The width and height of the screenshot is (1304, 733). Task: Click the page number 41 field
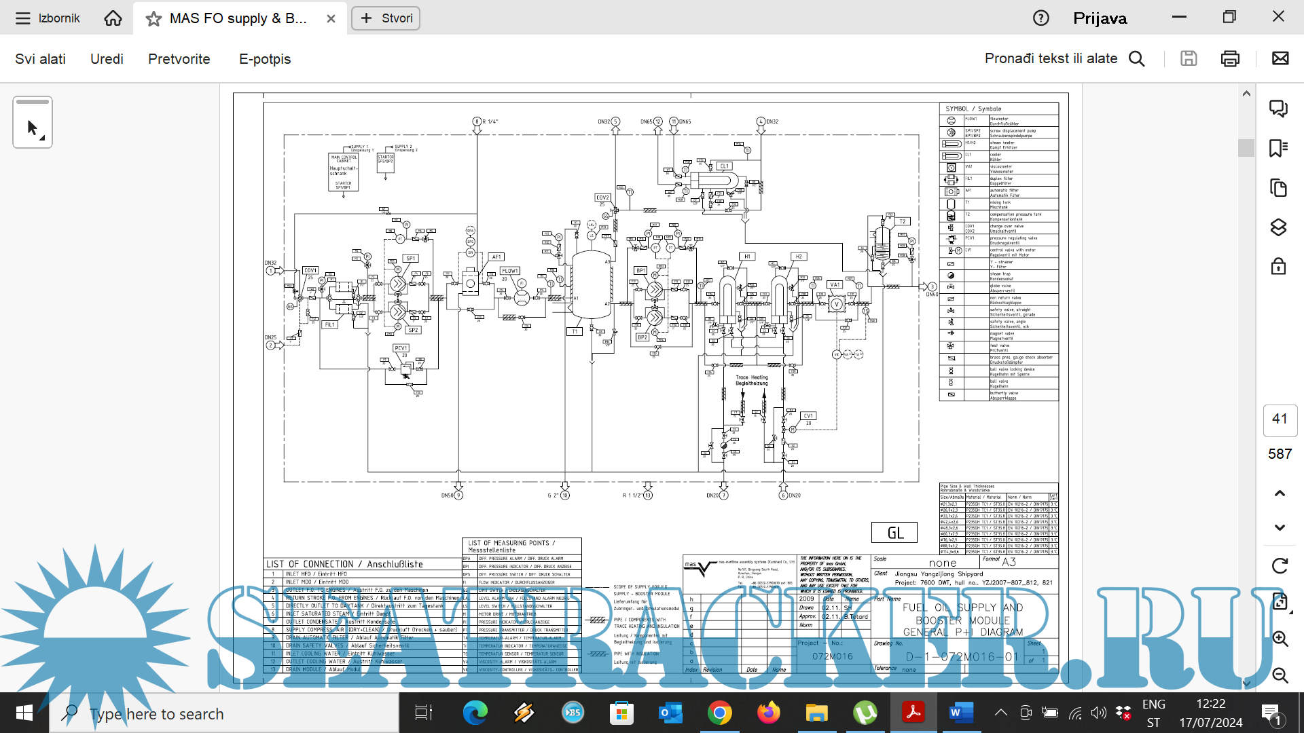[1280, 419]
